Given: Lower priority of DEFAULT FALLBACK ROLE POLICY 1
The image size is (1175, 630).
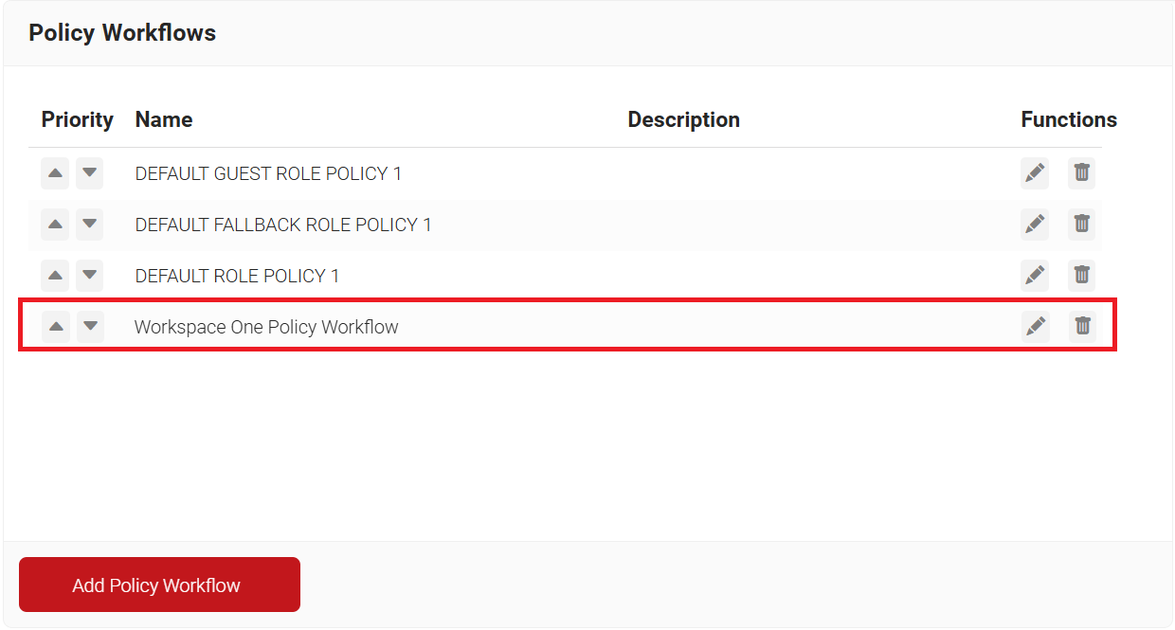Looking at the screenshot, I should click(90, 225).
